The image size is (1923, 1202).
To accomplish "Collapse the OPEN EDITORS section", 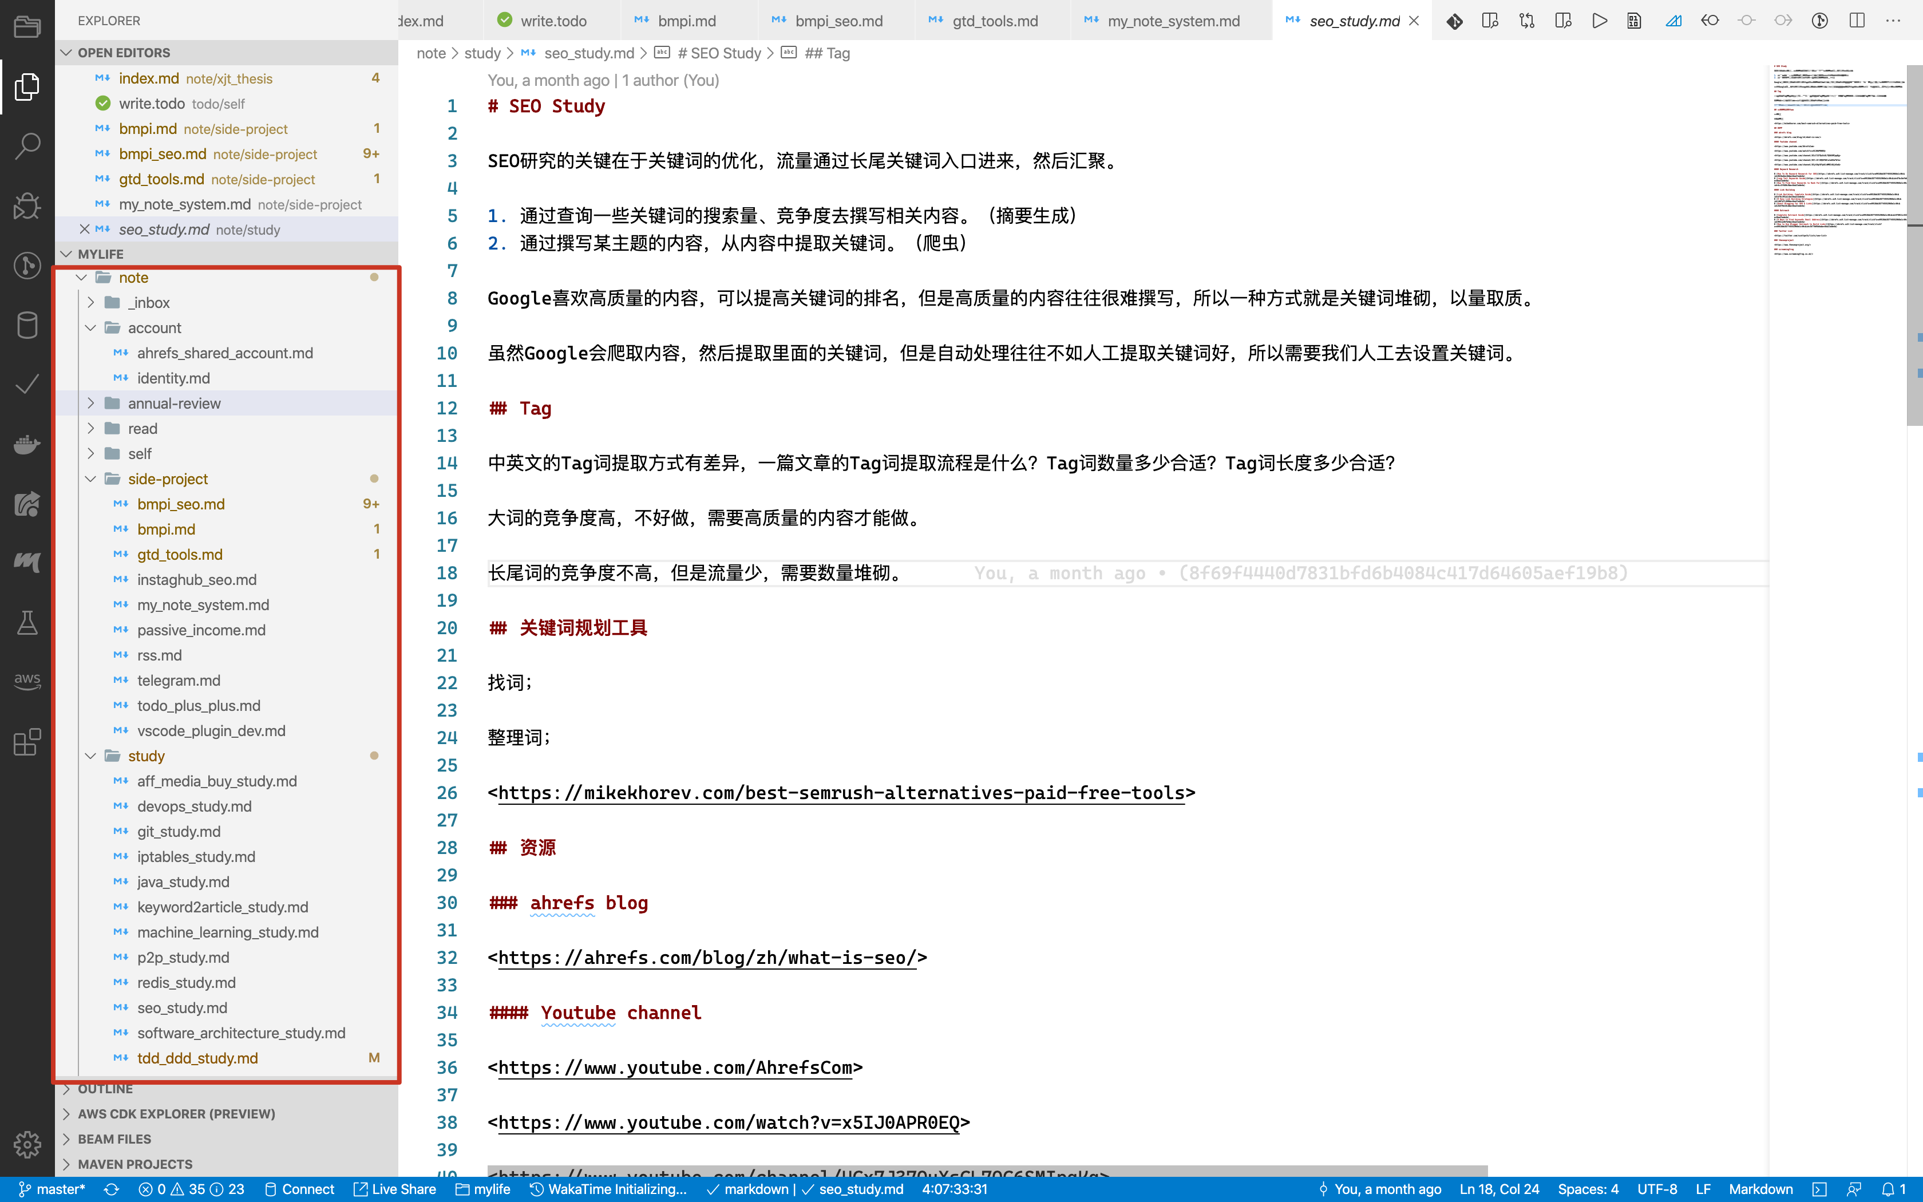I will click(x=123, y=53).
